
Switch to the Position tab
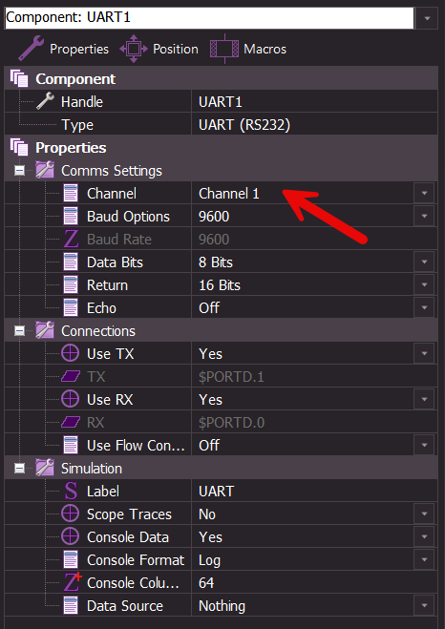(x=159, y=49)
